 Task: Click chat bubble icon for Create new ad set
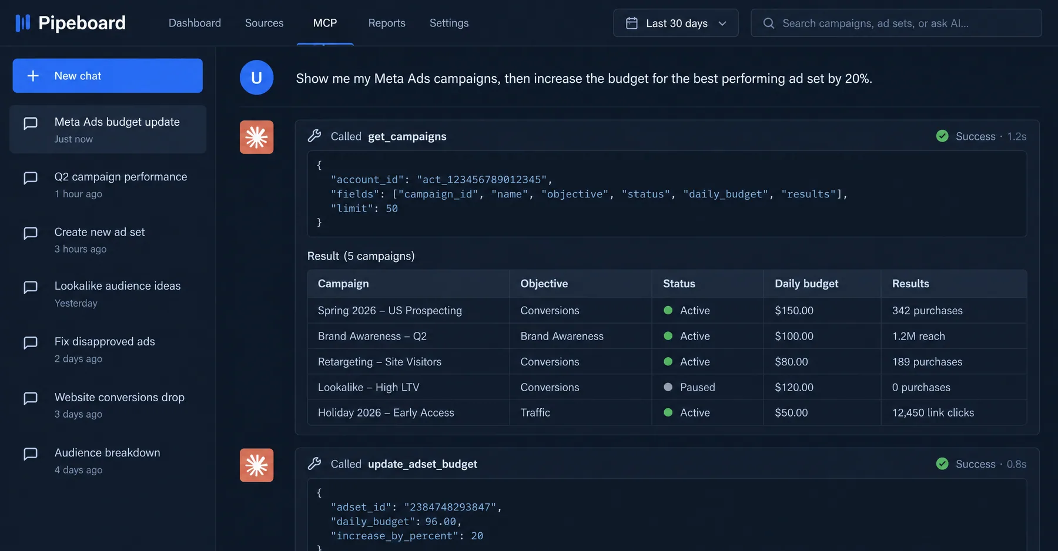pos(31,233)
